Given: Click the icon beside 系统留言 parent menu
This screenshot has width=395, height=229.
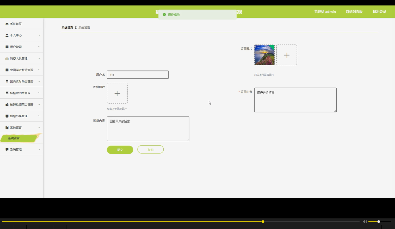Looking at the screenshot, I should (x=7, y=128).
